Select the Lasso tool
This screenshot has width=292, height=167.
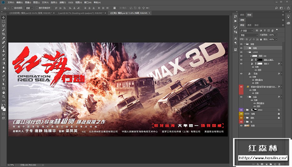(3, 26)
